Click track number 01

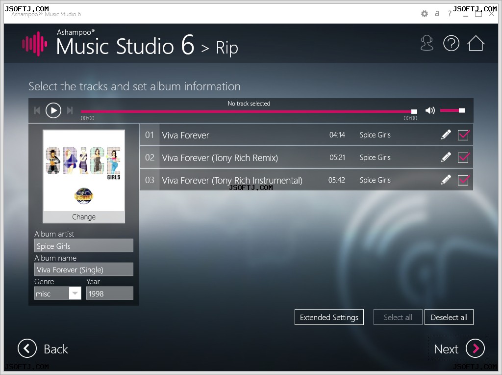150,135
